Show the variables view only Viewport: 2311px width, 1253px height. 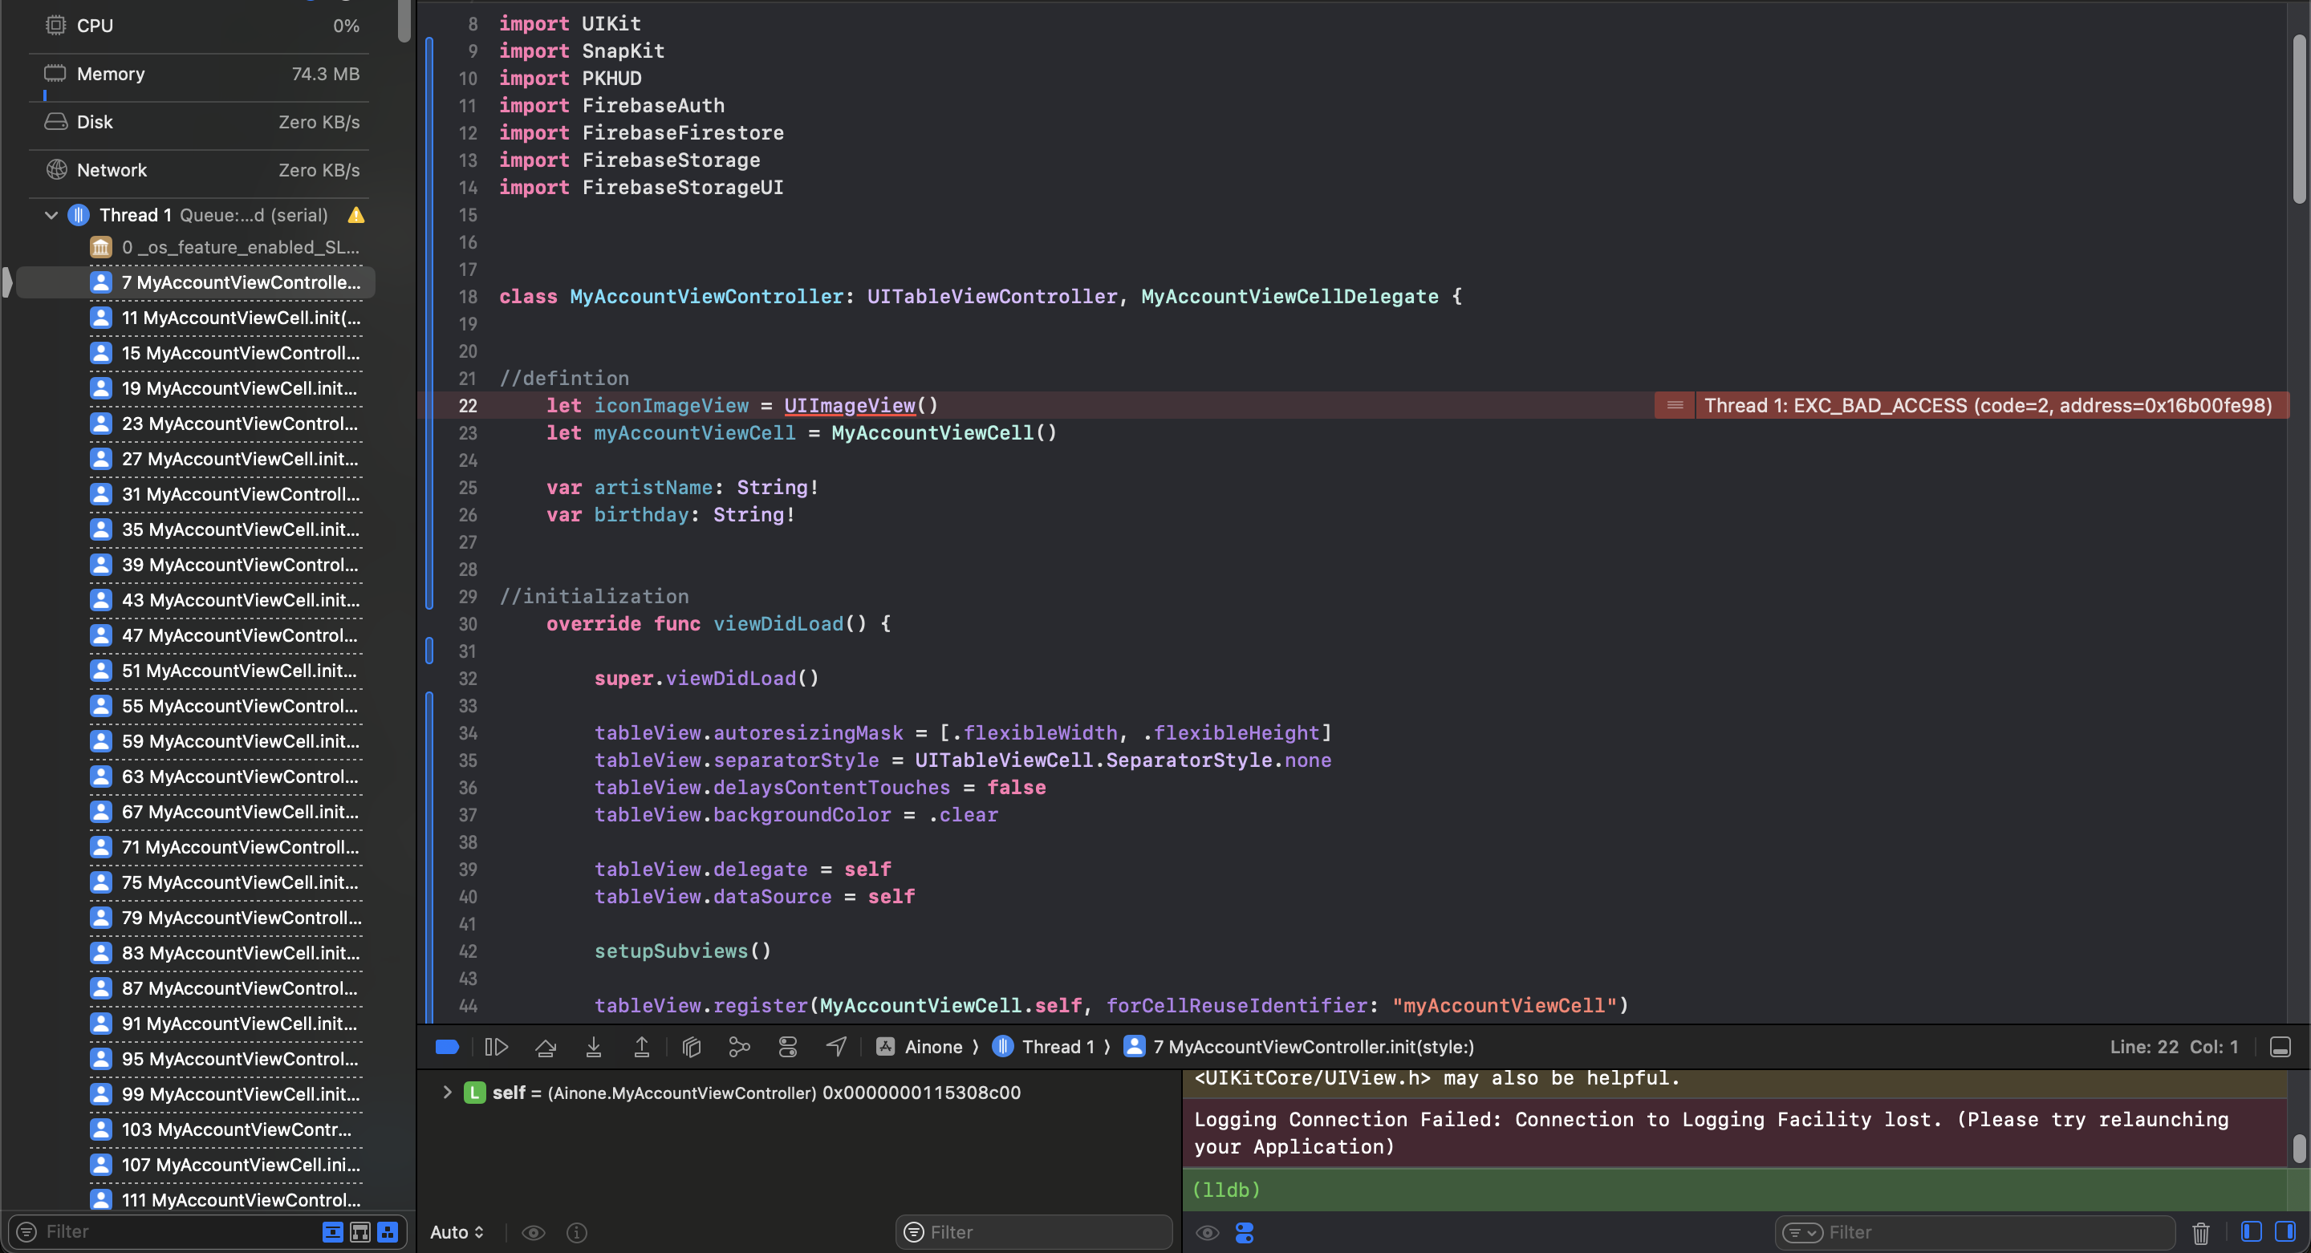click(2251, 1232)
